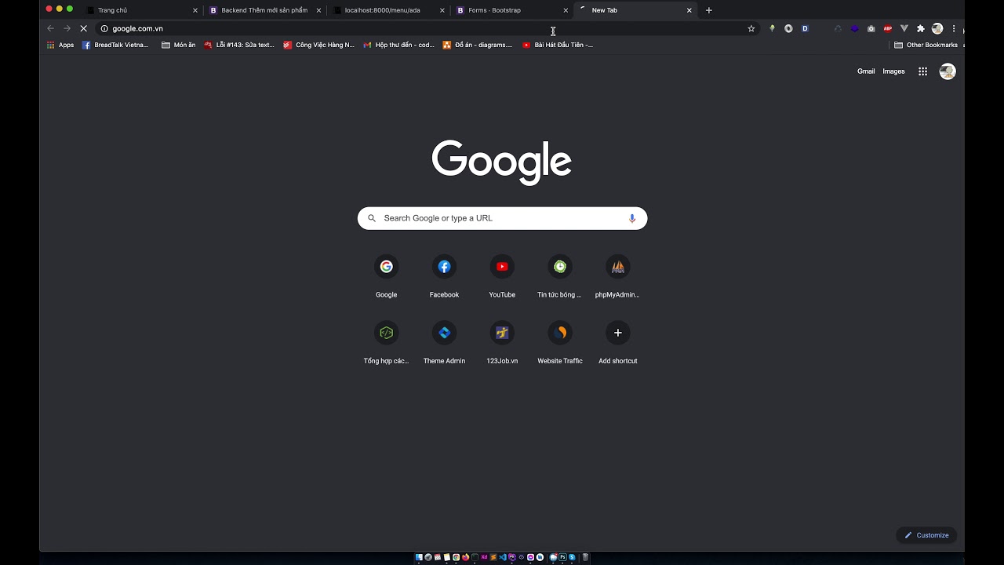Viewport: 1004px width, 565px height.
Task: Open a new tab with plus button
Action: (x=709, y=10)
